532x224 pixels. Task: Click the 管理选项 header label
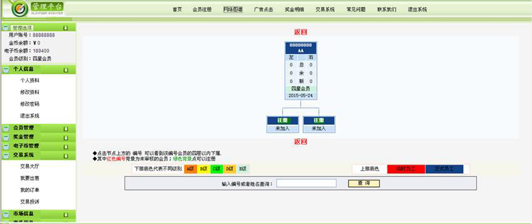pyautogui.click(x=22, y=28)
